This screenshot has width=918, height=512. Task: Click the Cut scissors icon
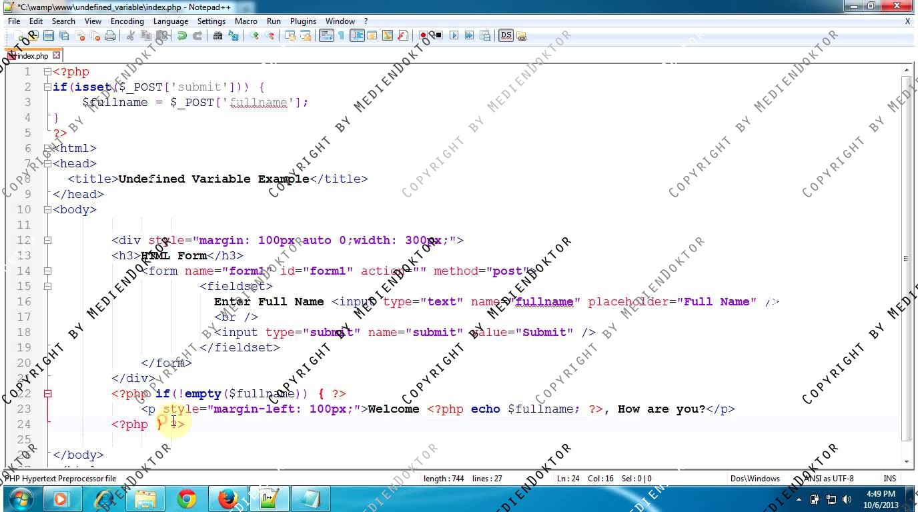click(x=131, y=36)
